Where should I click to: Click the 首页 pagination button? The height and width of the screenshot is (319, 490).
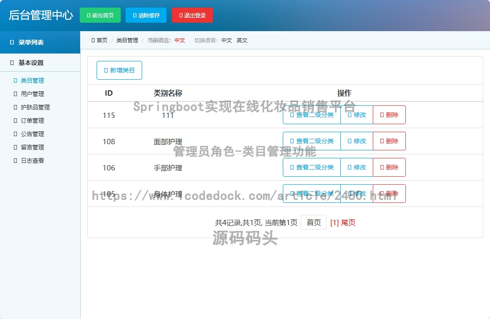(x=314, y=222)
